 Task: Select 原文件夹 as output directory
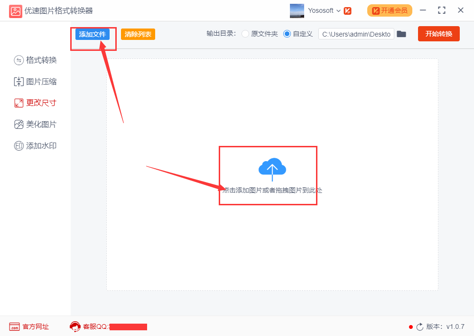click(x=245, y=34)
